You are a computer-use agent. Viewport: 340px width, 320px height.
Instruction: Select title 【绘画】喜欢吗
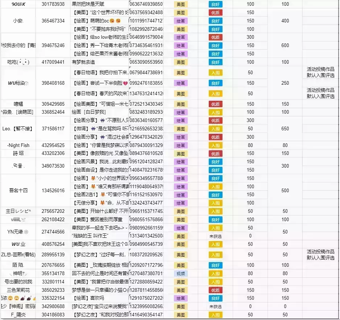click(89, 298)
